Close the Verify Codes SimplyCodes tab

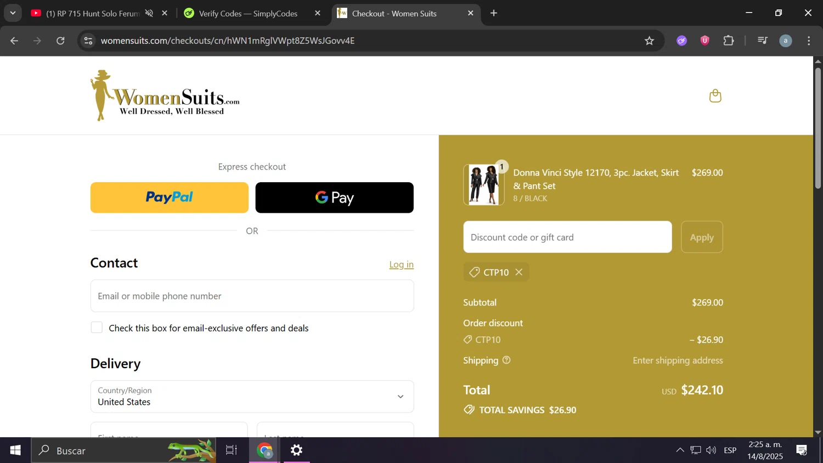coord(317,13)
